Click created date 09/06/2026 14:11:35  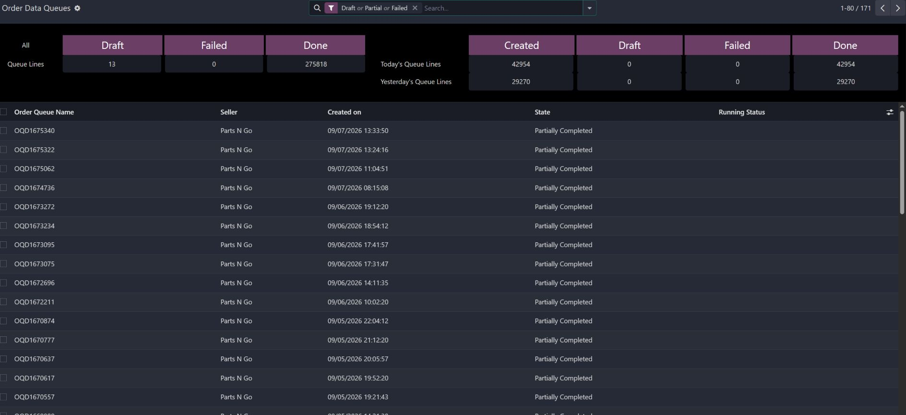tap(358, 283)
